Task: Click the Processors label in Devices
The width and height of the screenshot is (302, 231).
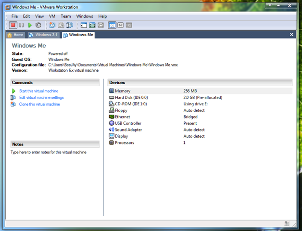Action: pyautogui.click(x=125, y=142)
